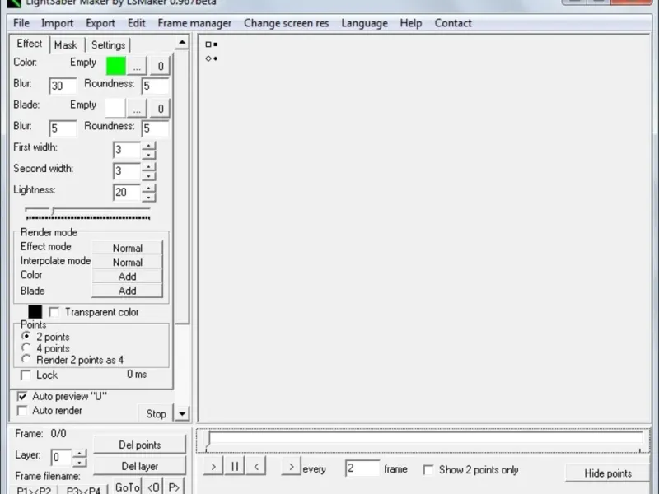
Task: Enable the Lock checkbox
Action: tap(26, 375)
